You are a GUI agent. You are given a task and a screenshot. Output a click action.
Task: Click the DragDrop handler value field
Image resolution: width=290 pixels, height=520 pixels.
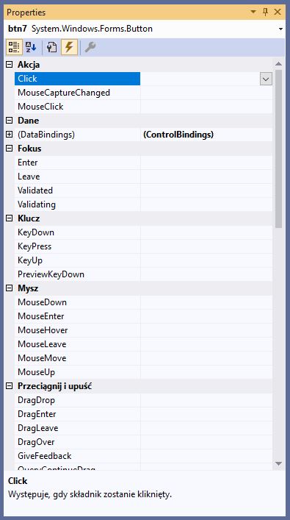(206, 400)
